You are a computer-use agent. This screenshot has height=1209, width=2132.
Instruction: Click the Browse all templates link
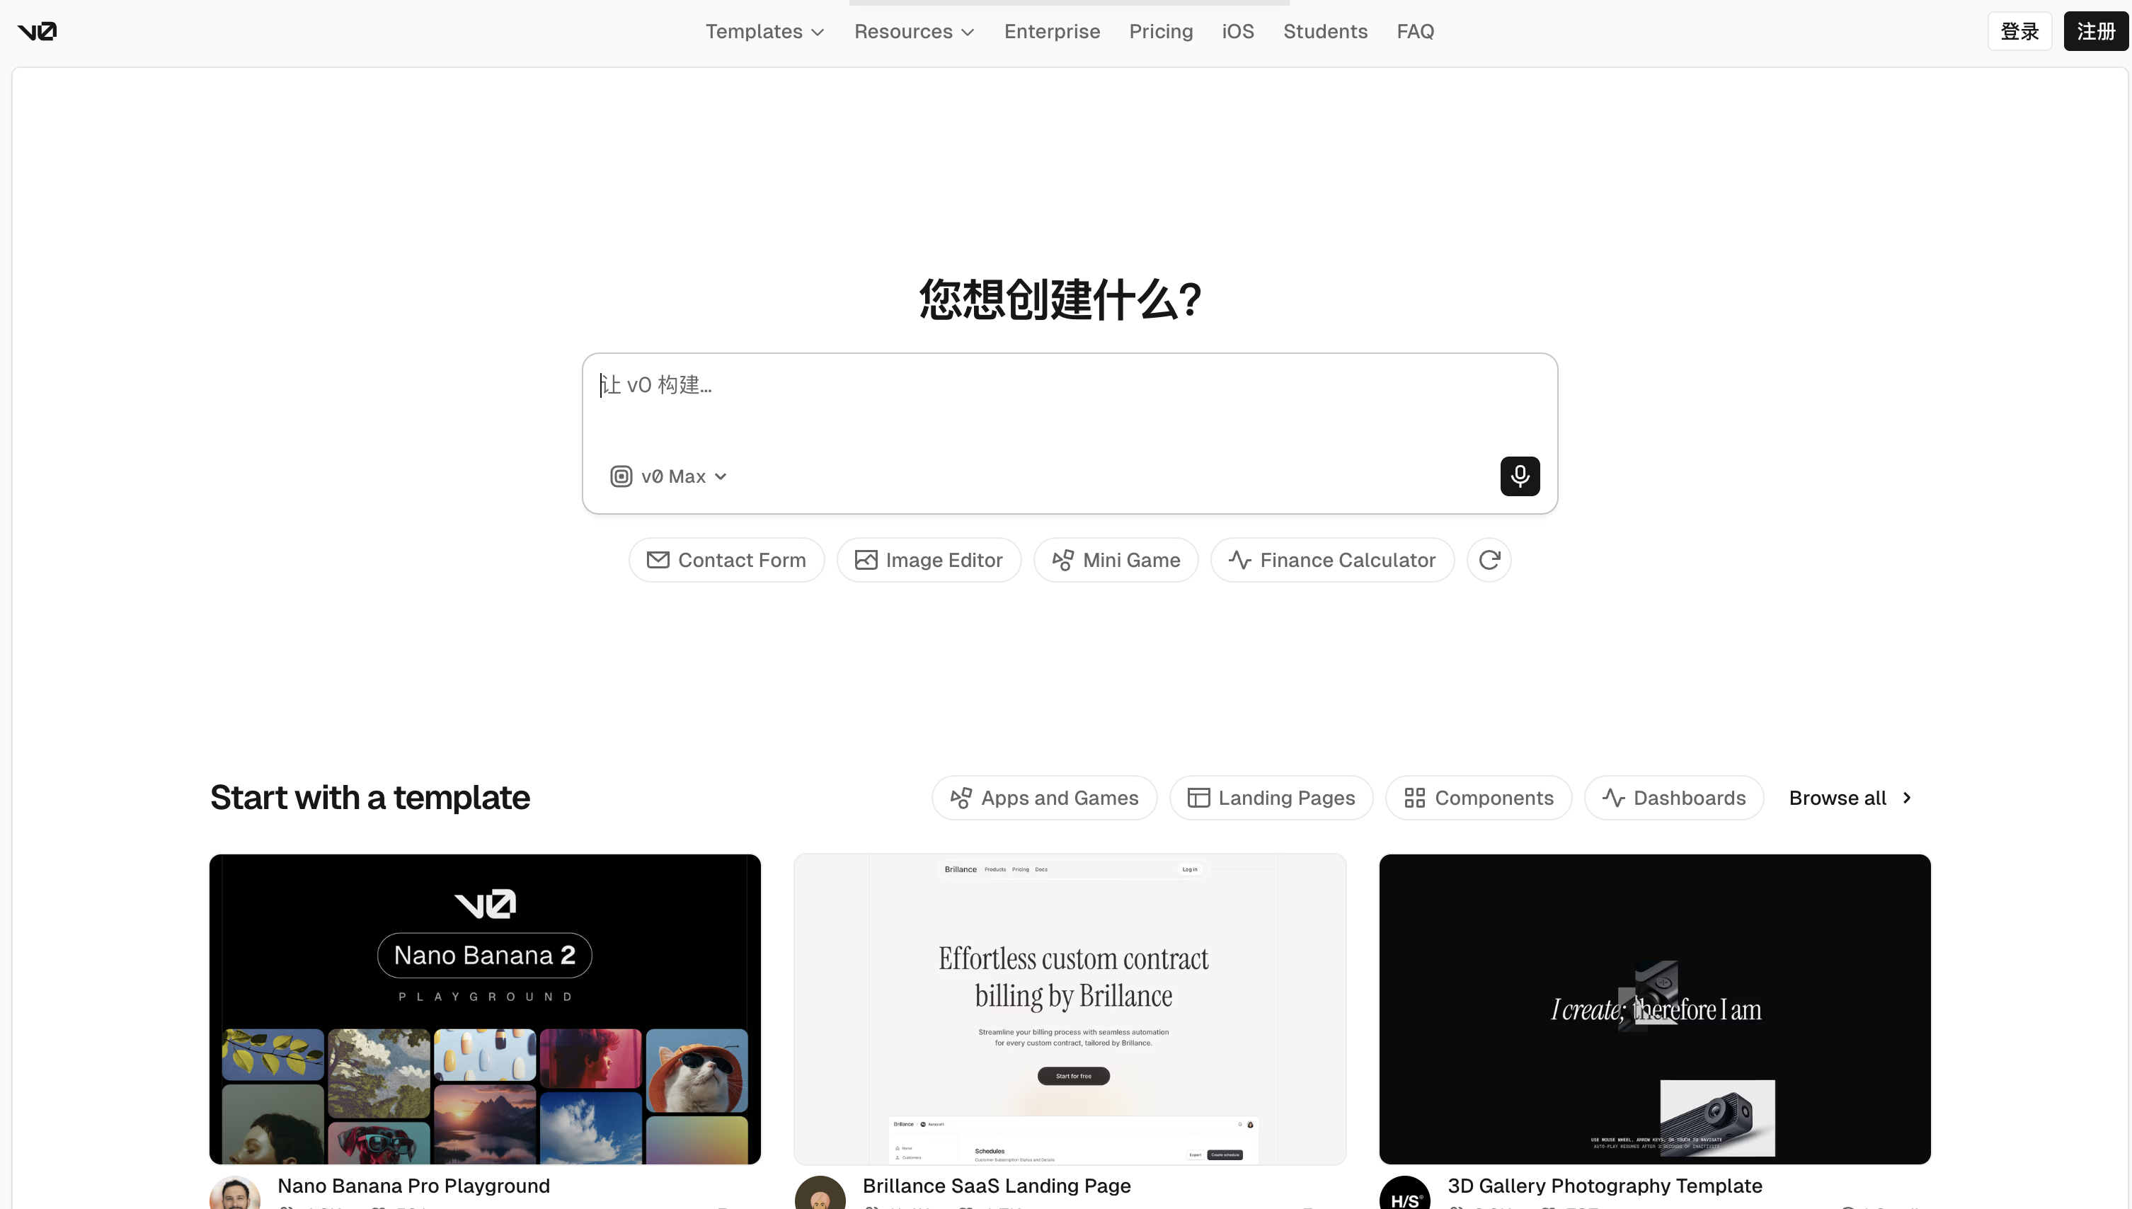[1850, 797]
